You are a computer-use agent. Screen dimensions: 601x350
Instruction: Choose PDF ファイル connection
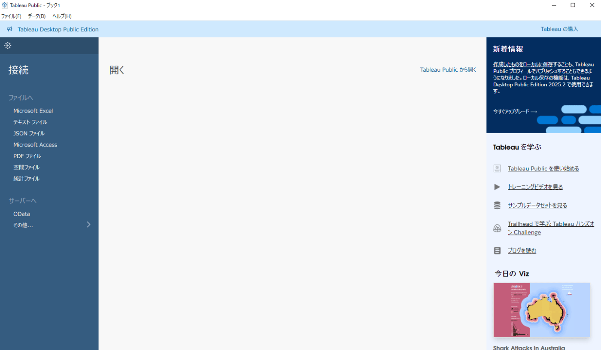pos(27,156)
